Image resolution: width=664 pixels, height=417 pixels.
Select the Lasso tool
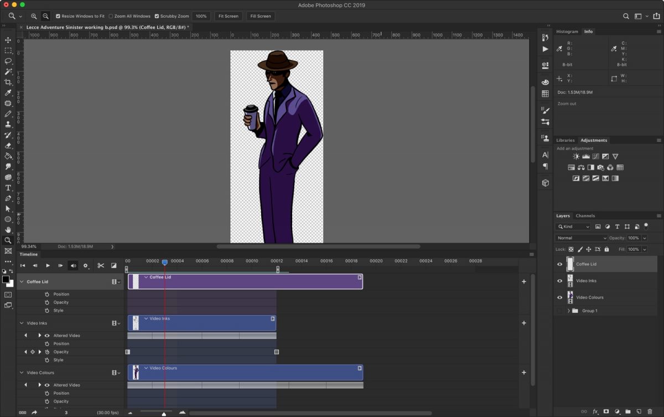click(8, 61)
